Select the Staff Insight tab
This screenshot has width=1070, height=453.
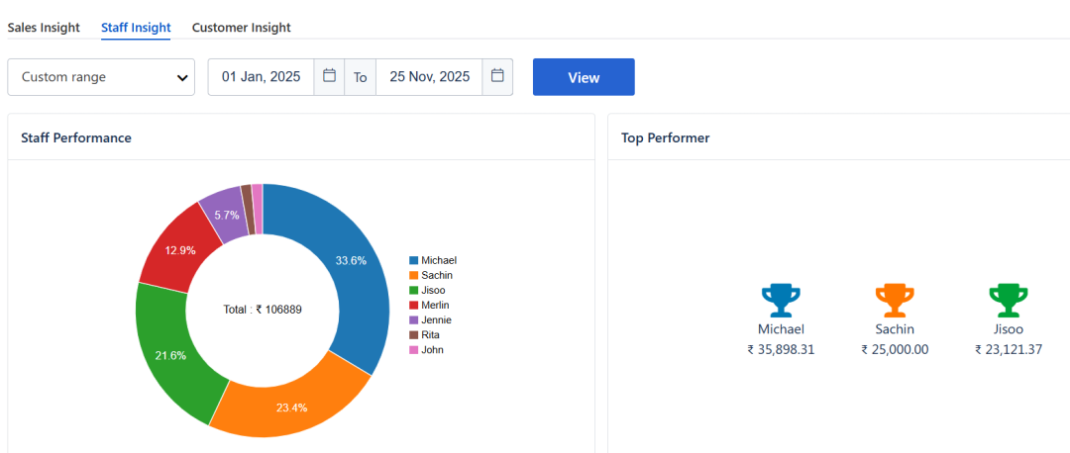pos(136,28)
